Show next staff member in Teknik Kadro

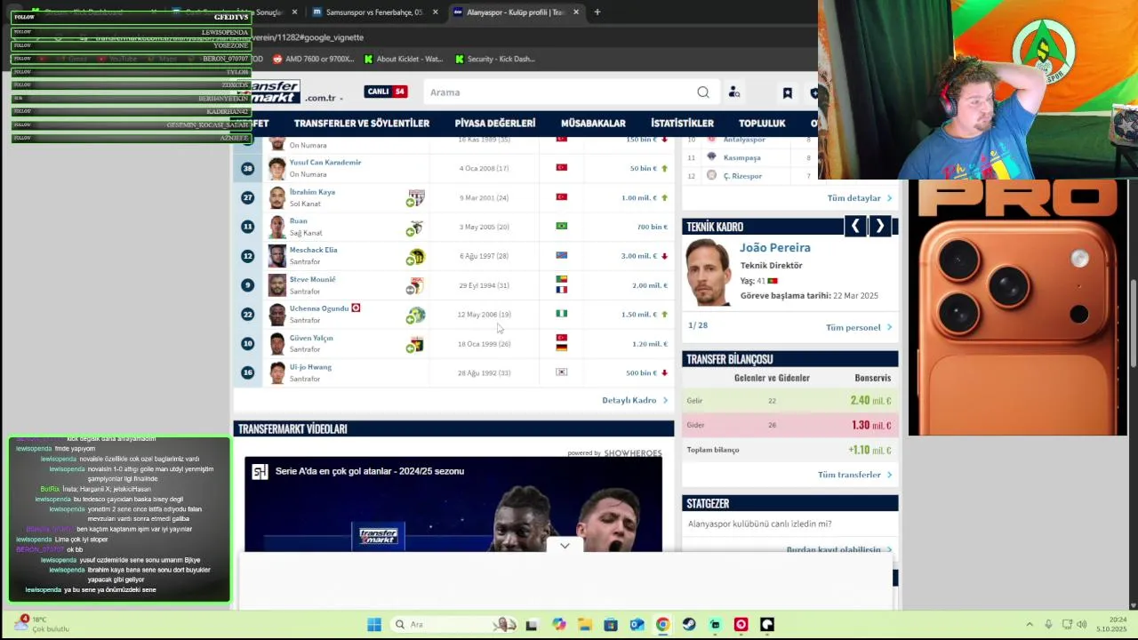click(x=879, y=226)
